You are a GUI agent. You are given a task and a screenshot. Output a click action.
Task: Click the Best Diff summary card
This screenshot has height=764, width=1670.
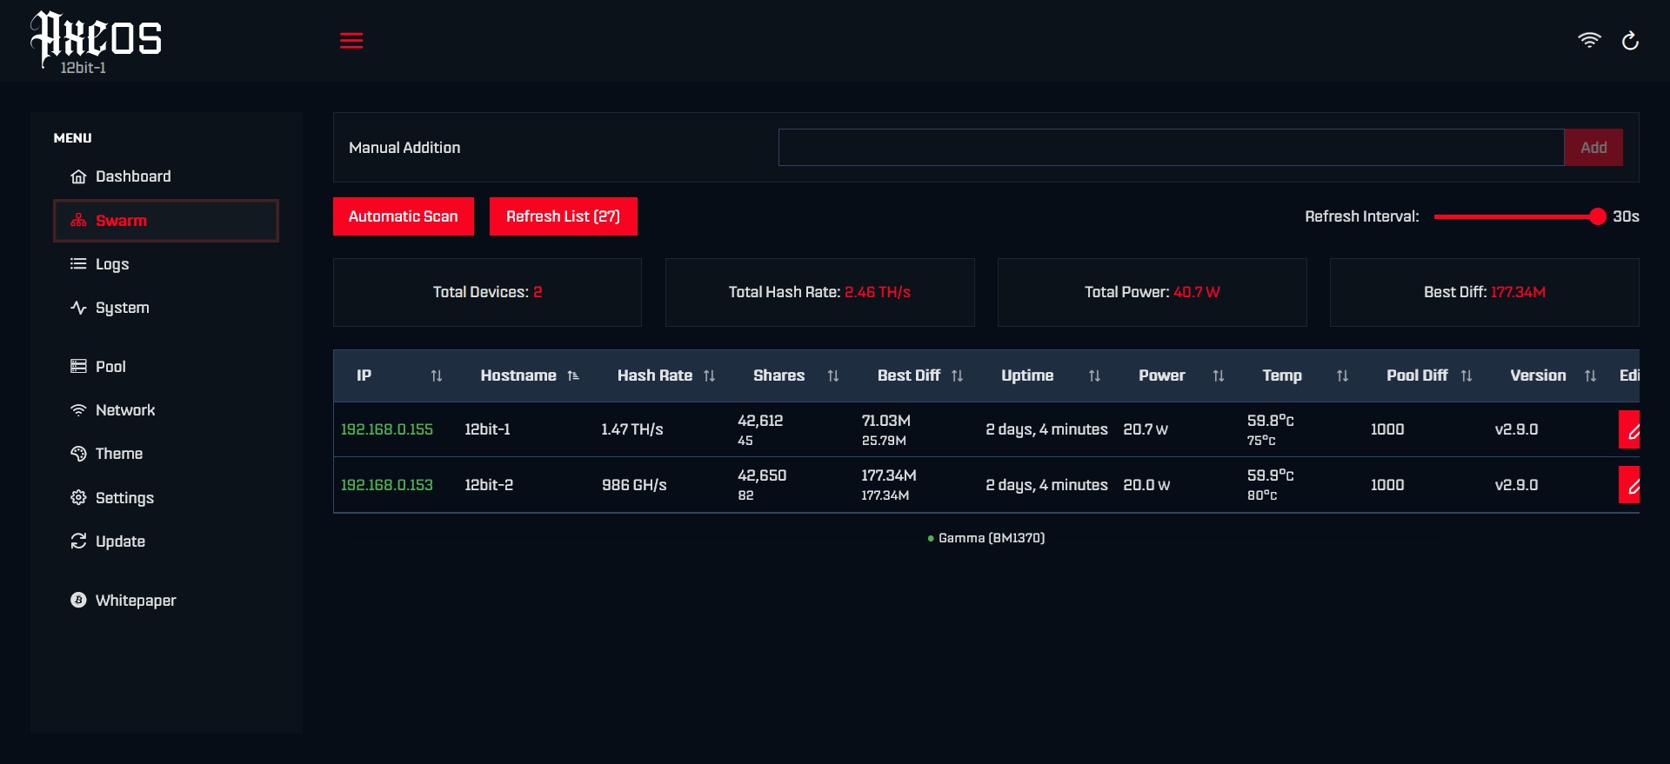[x=1485, y=292]
